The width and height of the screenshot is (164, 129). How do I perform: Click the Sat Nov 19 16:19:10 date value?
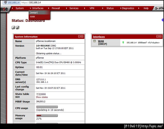tap(51, 73)
